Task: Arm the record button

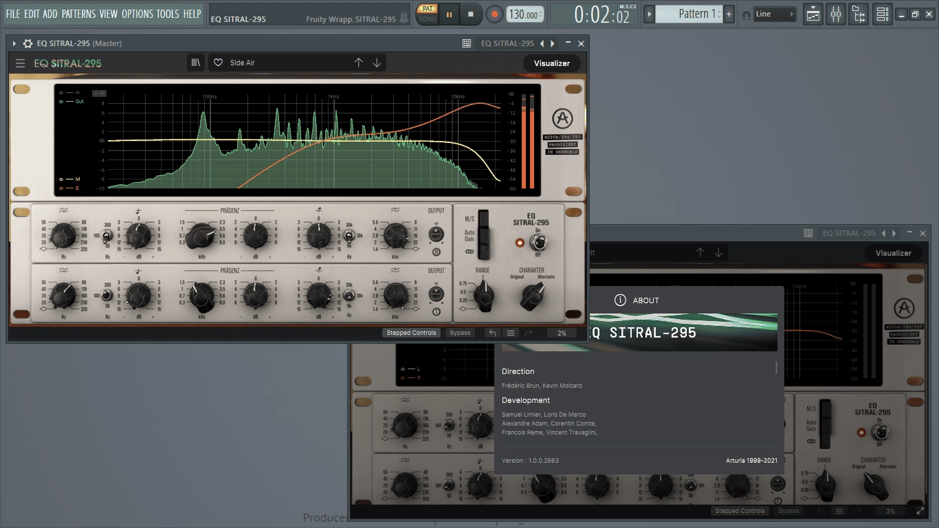Action: [x=494, y=14]
